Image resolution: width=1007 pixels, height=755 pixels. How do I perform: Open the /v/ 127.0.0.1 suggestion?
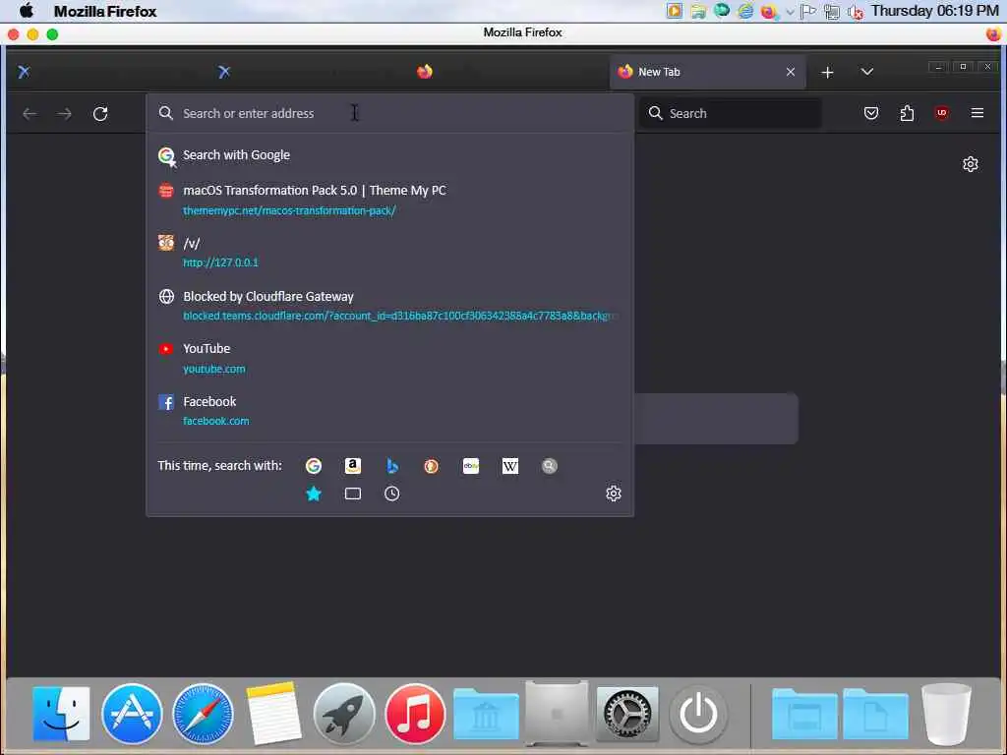pyautogui.click(x=389, y=253)
